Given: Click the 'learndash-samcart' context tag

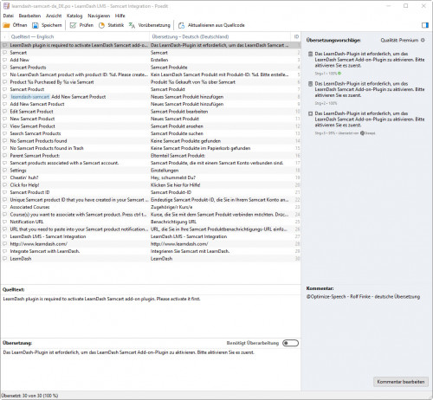Looking at the screenshot, I should coord(30,97).
